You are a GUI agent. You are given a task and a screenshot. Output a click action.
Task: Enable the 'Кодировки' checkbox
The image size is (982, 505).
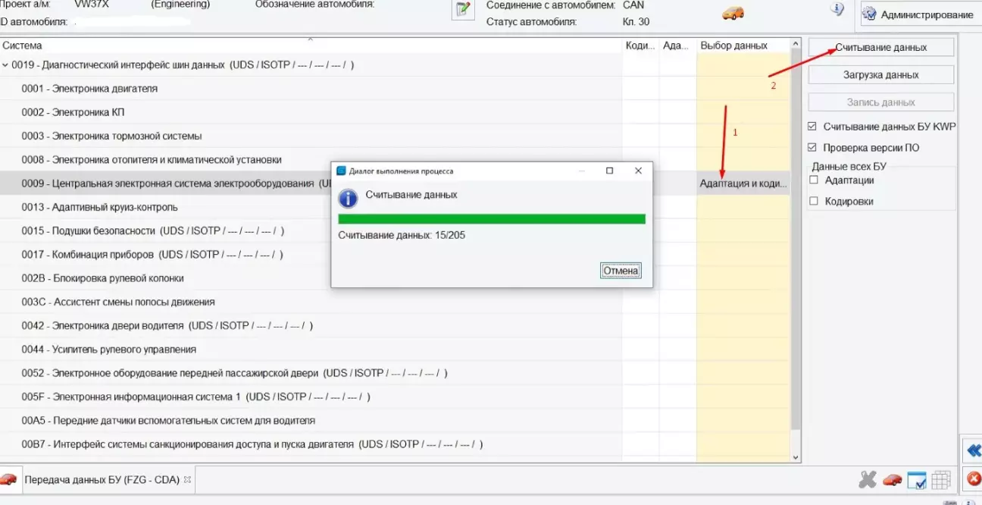point(814,202)
